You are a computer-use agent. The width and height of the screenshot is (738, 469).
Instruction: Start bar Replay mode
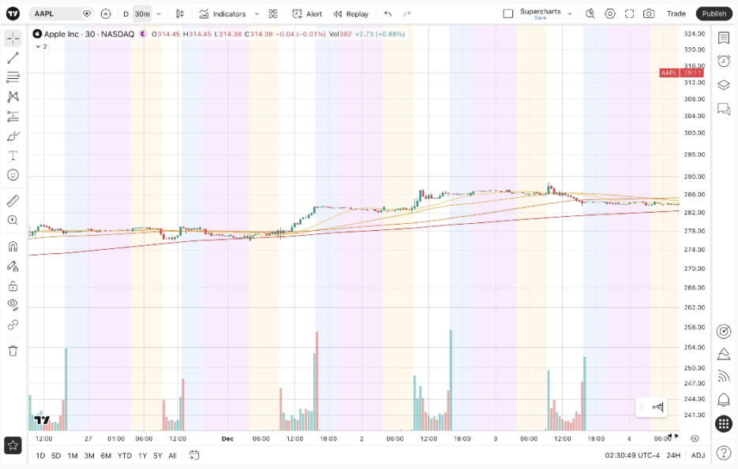351,13
